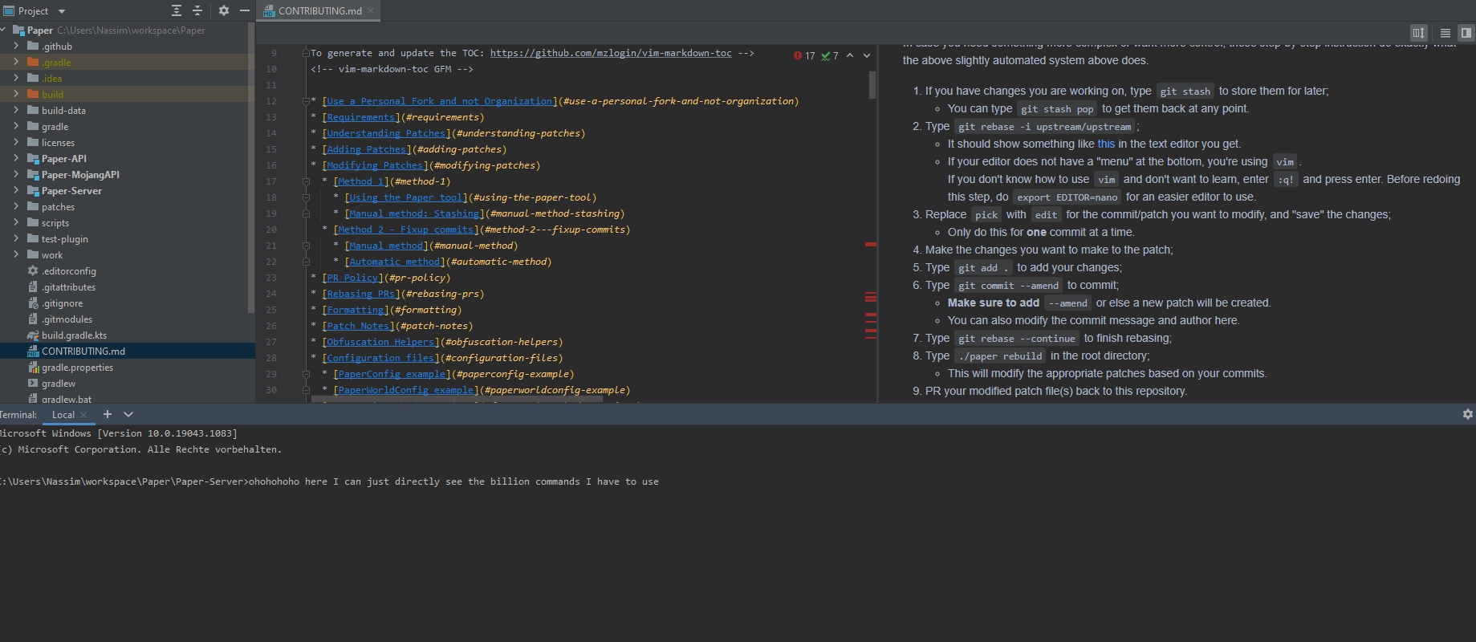Image resolution: width=1476 pixels, height=642 pixels.
Task: Expand the .gradle folder
Action: [16, 63]
